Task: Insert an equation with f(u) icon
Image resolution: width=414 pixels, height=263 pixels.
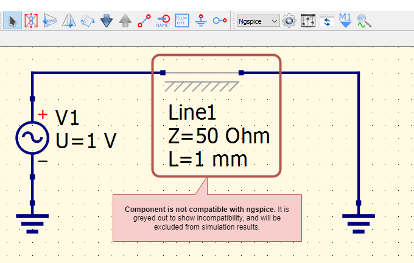Action: click(x=182, y=21)
